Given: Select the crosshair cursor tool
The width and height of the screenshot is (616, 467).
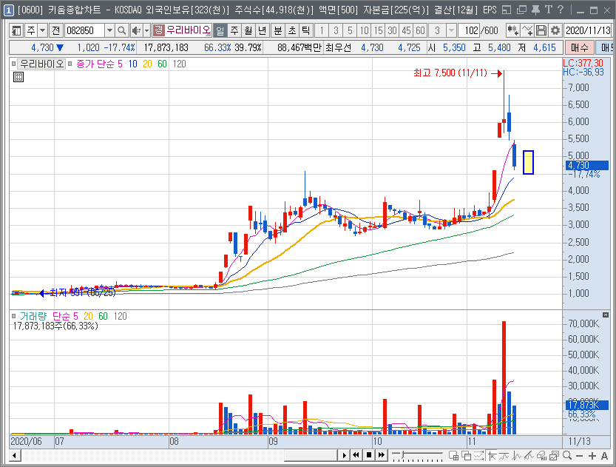Looking at the screenshot, I should point(491,456).
